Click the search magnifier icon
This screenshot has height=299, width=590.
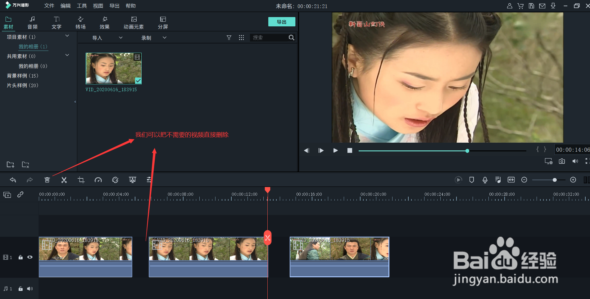291,38
